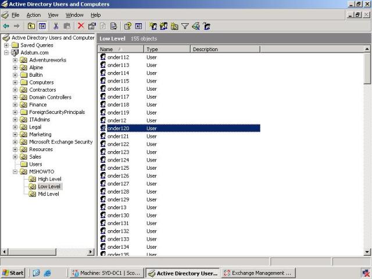The image size is (372, 279).
Task: Click the user list scrollbar up arrow
Action: click(x=367, y=49)
